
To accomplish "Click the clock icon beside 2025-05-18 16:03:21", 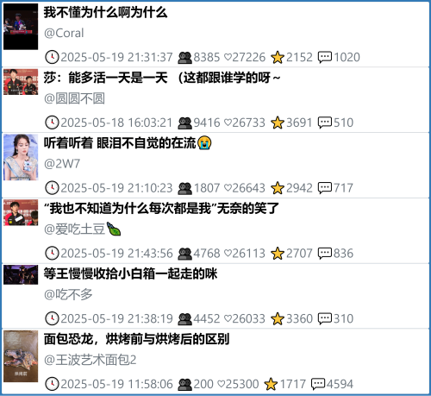I will coord(52,123).
